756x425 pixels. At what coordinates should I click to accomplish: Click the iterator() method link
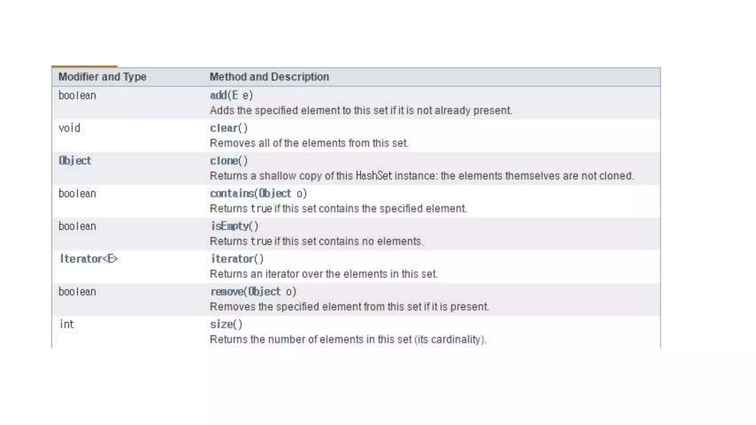coord(232,259)
